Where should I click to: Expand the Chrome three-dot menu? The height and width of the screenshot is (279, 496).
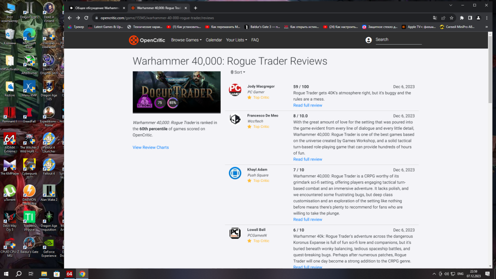[x=487, y=18]
